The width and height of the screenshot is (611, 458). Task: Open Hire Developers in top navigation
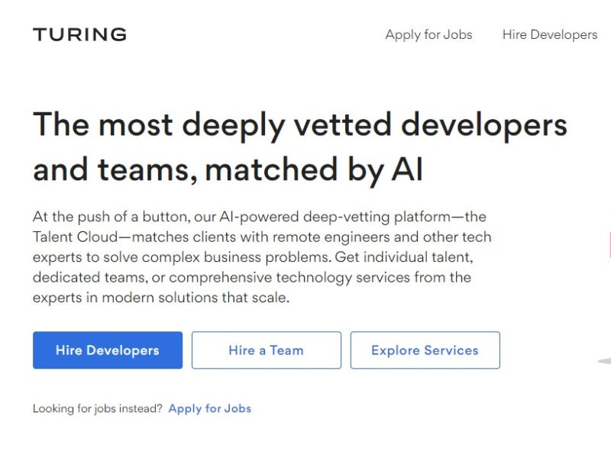[x=550, y=34]
